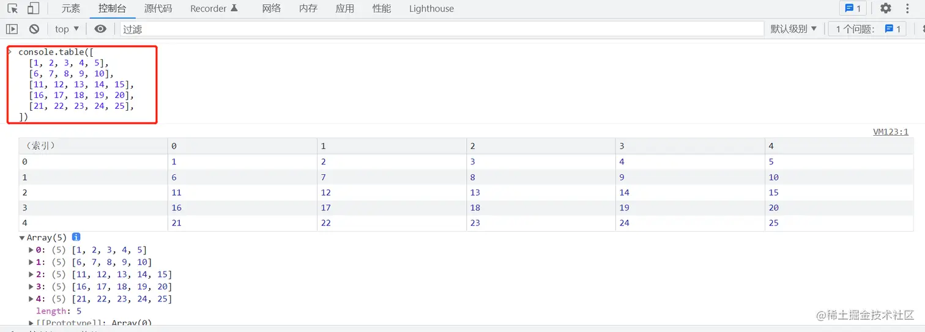Screen dimensions: 925x332
Task: Click the messages badge in top bar
Action: point(853,9)
